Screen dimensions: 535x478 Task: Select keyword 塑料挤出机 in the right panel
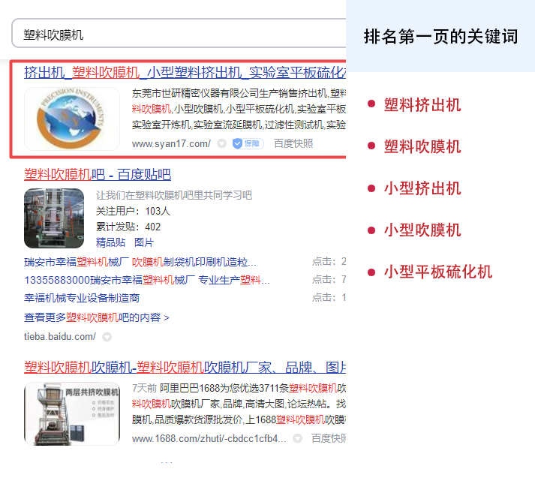coord(422,105)
